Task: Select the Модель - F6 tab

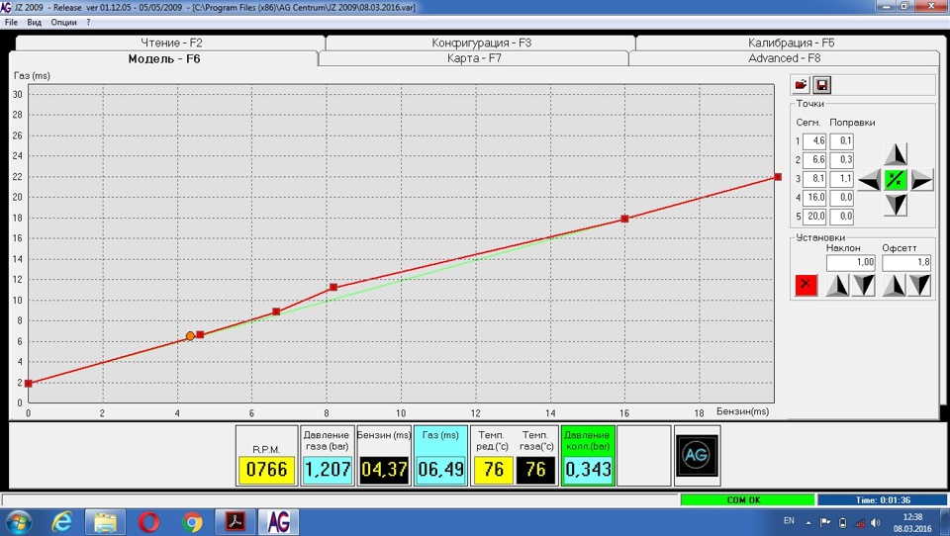Action: pyautogui.click(x=163, y=58)
